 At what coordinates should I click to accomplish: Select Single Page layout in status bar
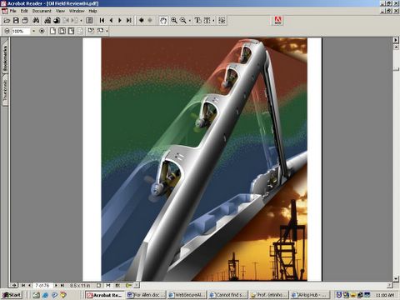99,285
